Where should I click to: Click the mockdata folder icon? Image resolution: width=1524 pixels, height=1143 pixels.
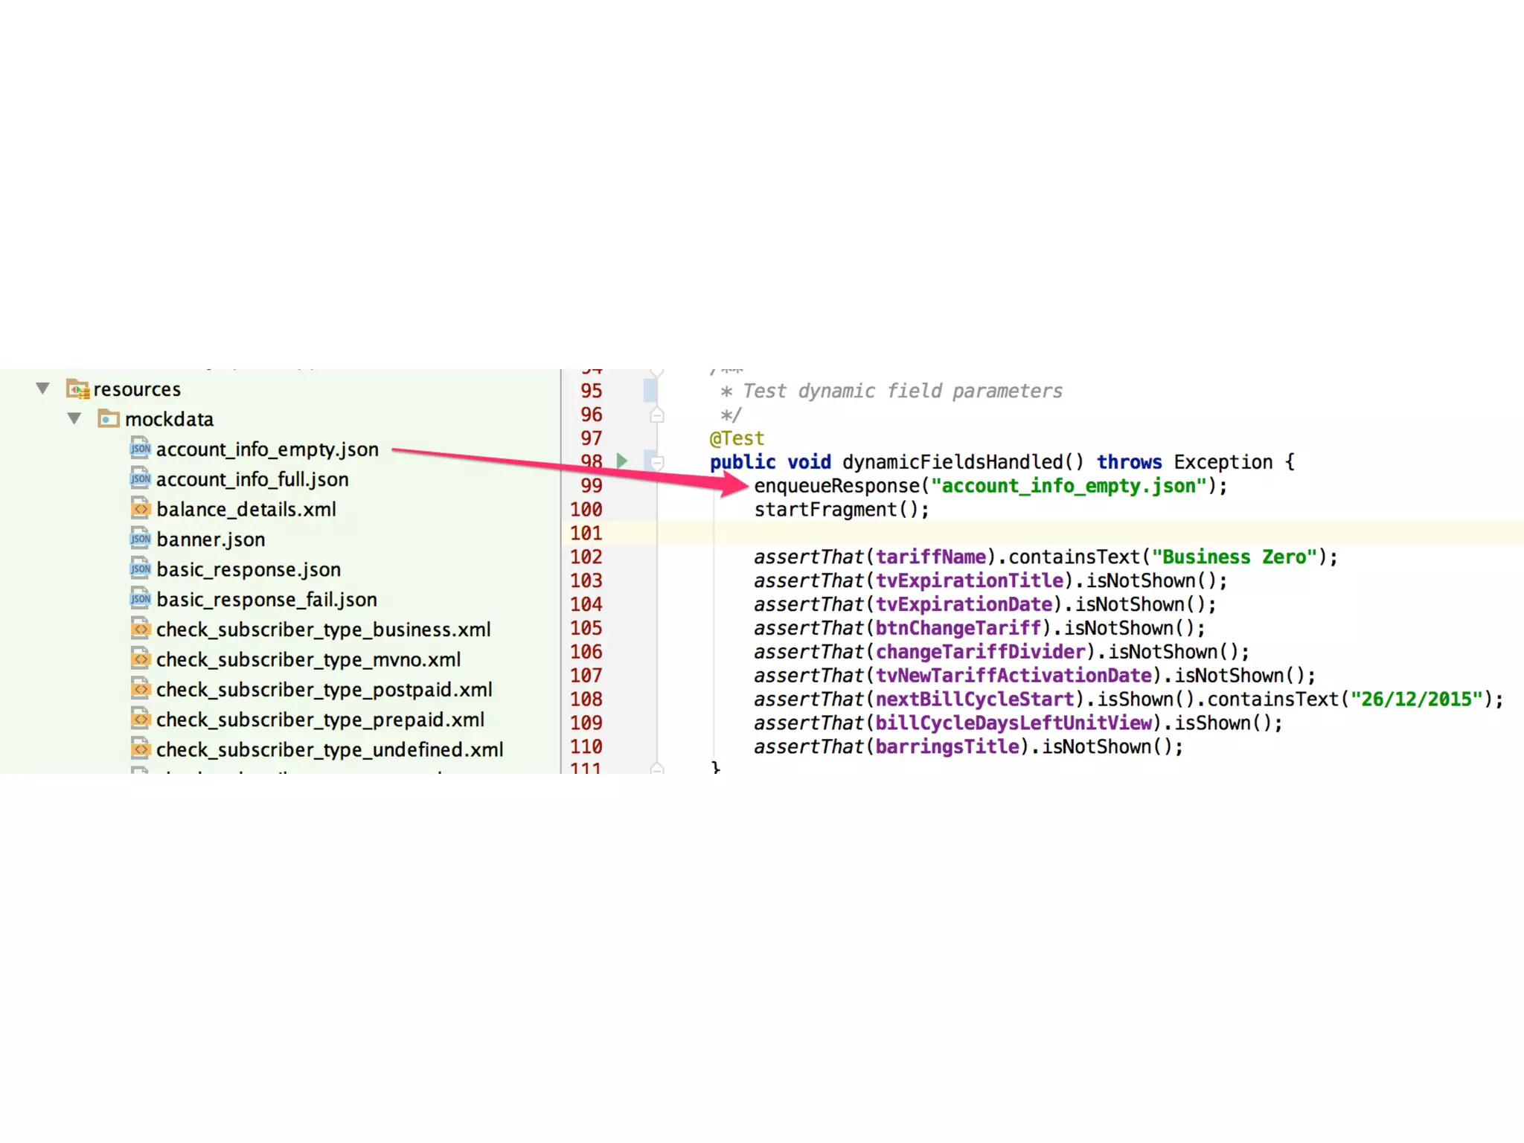(x=109, y=419)
